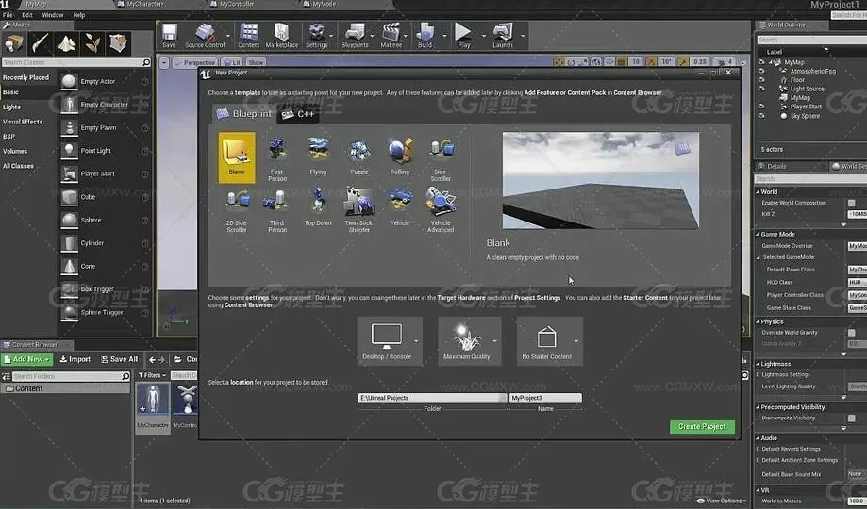This screenshot has width=867, height=509.
Task: Toggle Override World Gravity checkbox
Action: (x=852, y=333)
